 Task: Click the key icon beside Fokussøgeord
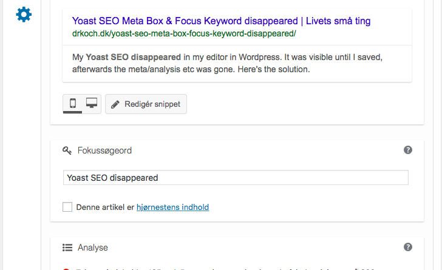67,150
